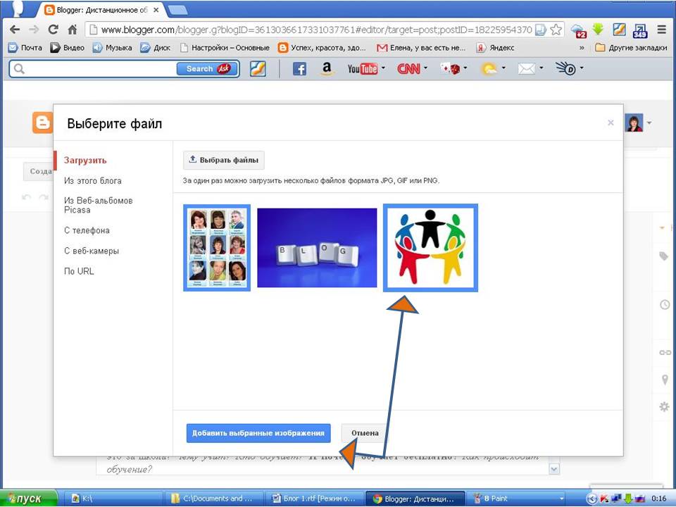Open the Настройки – Основные bookmark
The width and height of the screenshot is (676, 507).
[225, 48]
